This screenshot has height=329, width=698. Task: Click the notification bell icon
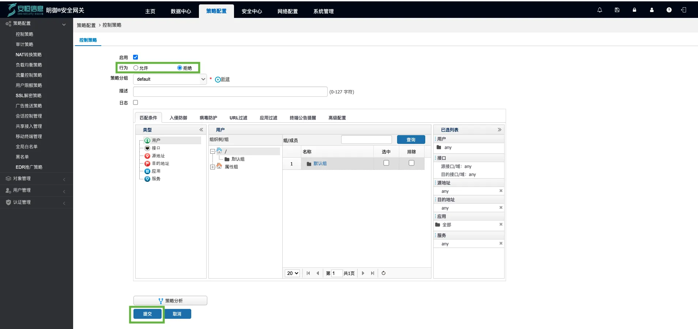(600, 10)
